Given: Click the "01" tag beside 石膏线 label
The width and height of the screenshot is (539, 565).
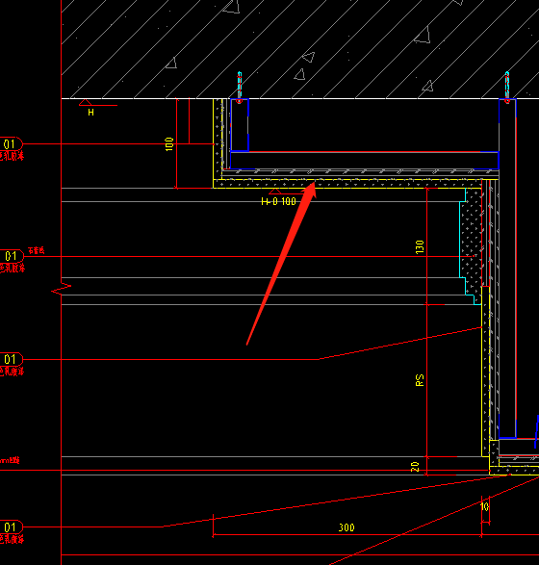Looking at the screenshot, I should click(x=11, y=256).
